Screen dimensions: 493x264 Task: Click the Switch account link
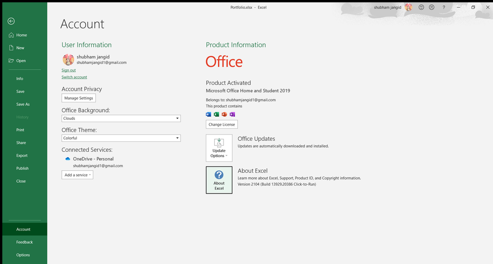click(74, 77)
